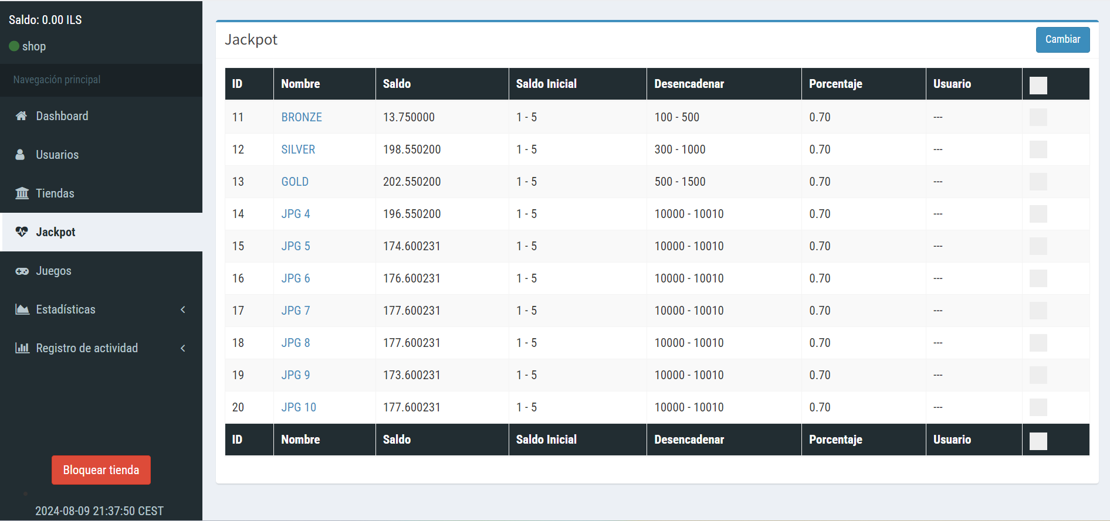Click the Cambiar button
This screenshot has height=521, width=1110.
pos(1062,40)
